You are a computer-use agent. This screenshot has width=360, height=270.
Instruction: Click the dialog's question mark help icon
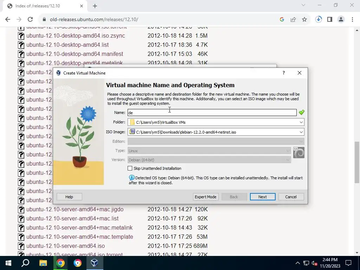pos(284,73)
